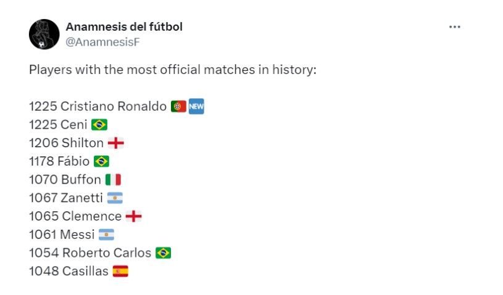The image size is (503, 295).
Task: Click the England flag beside Shilton
Action: 116,143
